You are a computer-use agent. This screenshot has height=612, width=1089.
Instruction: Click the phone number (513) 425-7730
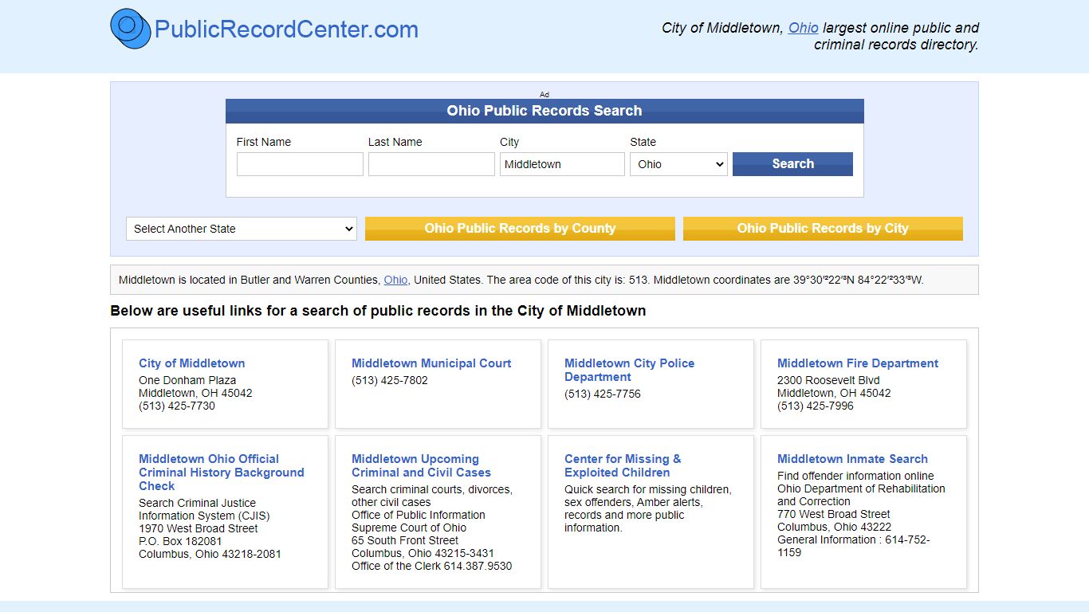pos(177,406)
